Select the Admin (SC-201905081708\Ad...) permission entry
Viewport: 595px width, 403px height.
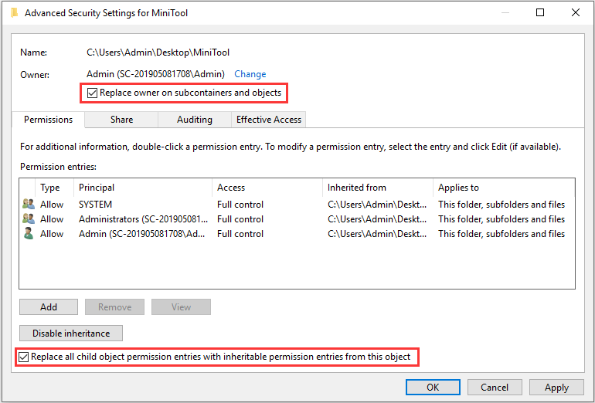(x=297, y=233)
